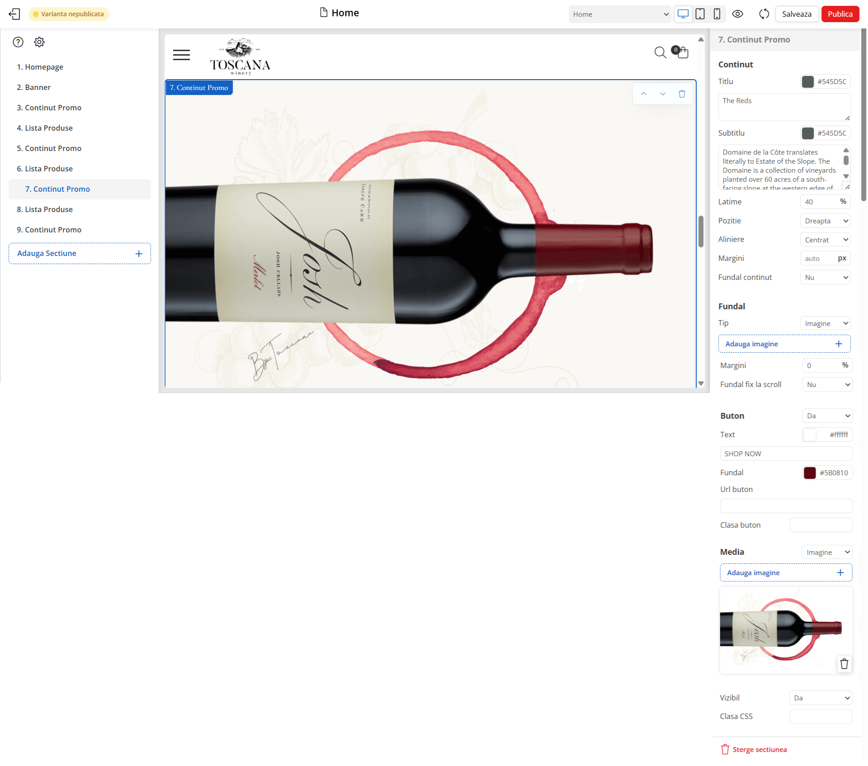Screen dimensions: 868x766
Task: Click the Buton Fundal color swatch #5B0810
Action: [x=810, y=473]
